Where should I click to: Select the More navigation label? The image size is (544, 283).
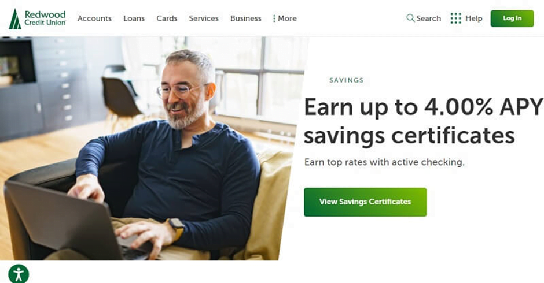tap(287, 18)
